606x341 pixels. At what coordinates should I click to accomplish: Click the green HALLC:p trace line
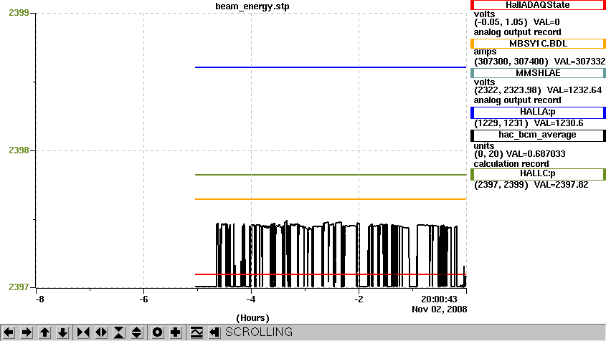pos(331,175)
